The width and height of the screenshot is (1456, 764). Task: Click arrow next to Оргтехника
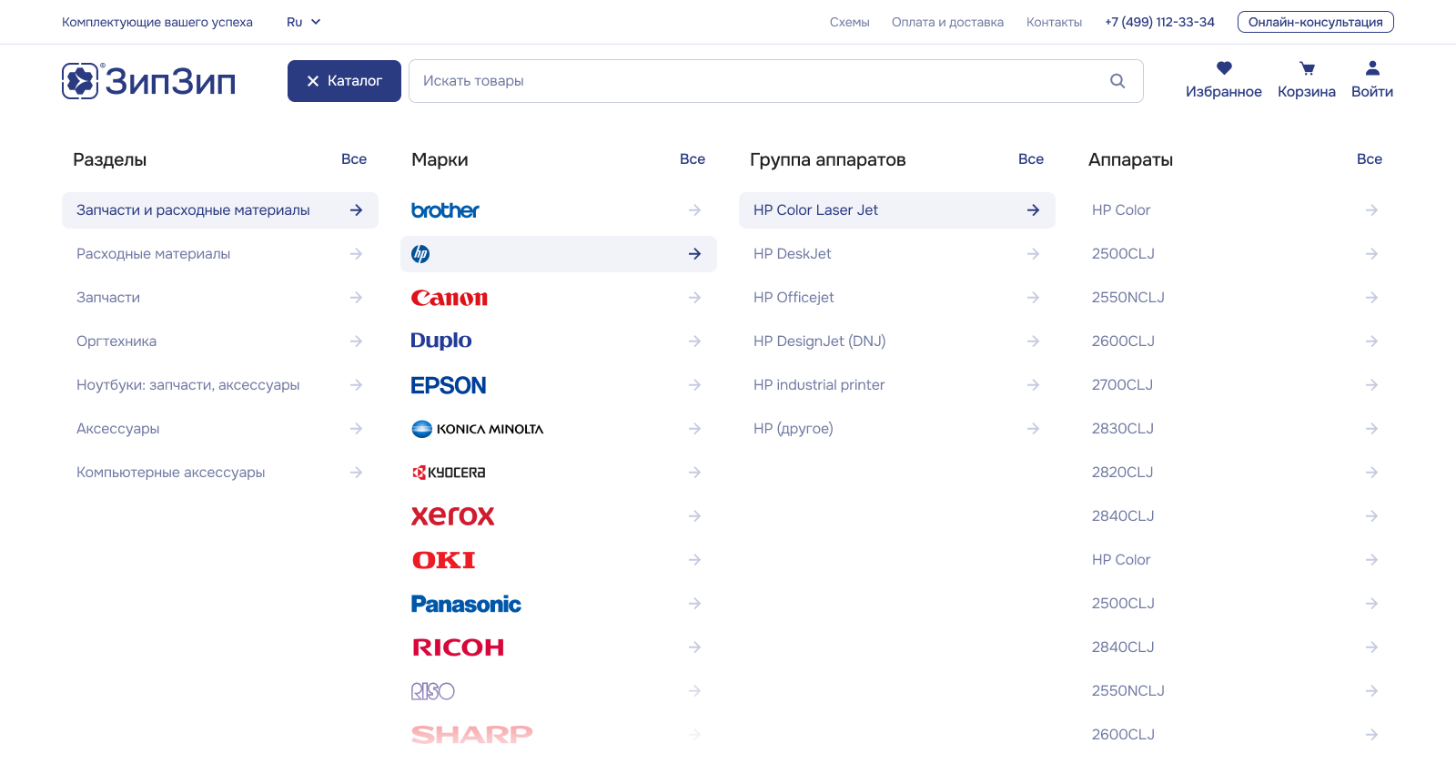click(x=356, y=341)
